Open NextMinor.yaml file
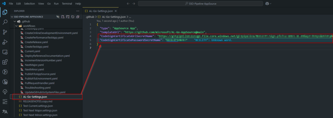Viewport: 333px width, 118px height. (34, 69)
